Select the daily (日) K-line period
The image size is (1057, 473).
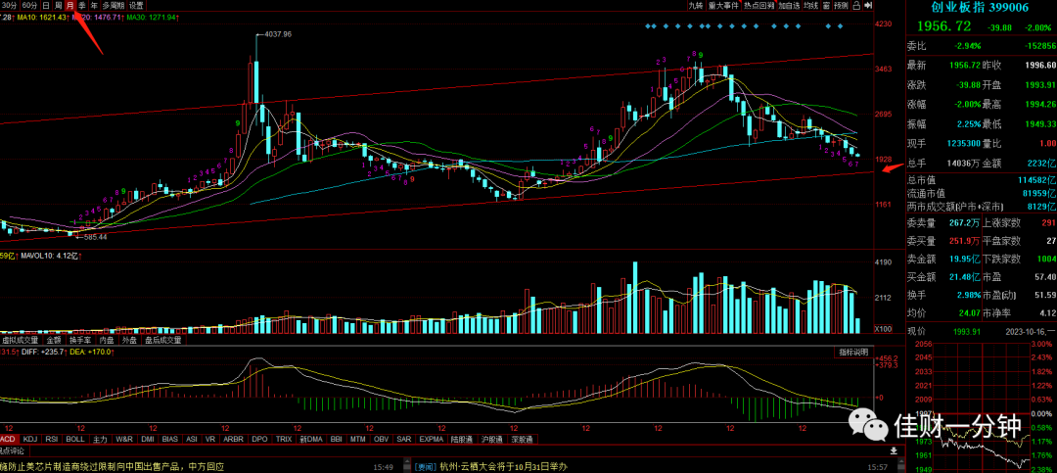[46, 5]
